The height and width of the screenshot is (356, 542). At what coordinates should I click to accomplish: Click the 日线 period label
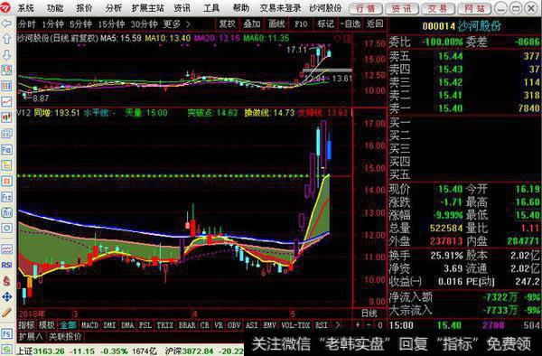pos(369,314)
